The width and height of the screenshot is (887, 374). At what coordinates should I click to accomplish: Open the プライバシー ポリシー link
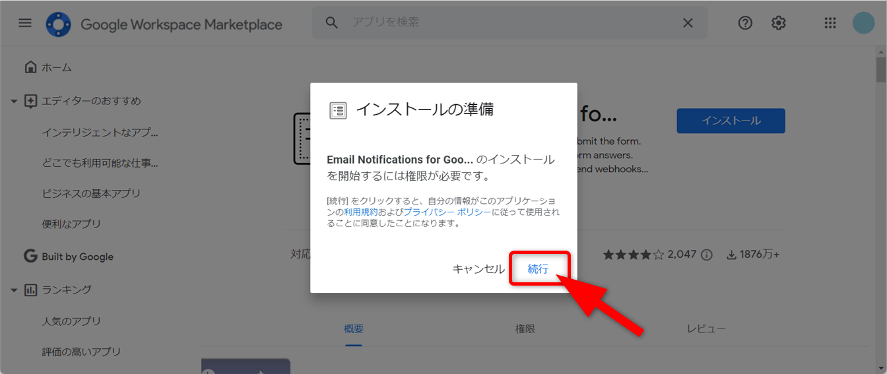click(x=447, y=212)
